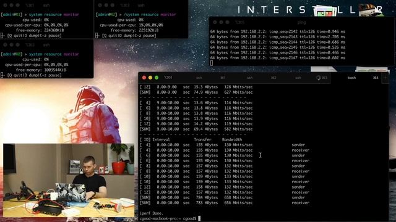The height and width of the screenshot is (222, 396).
Task: Click the [admin@R2] /system resource monitor prompt
Action: [x=136, y=15]
